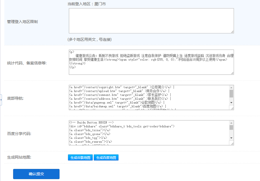Click resize grip of 底部导航 text area

(x=232, y=109)
